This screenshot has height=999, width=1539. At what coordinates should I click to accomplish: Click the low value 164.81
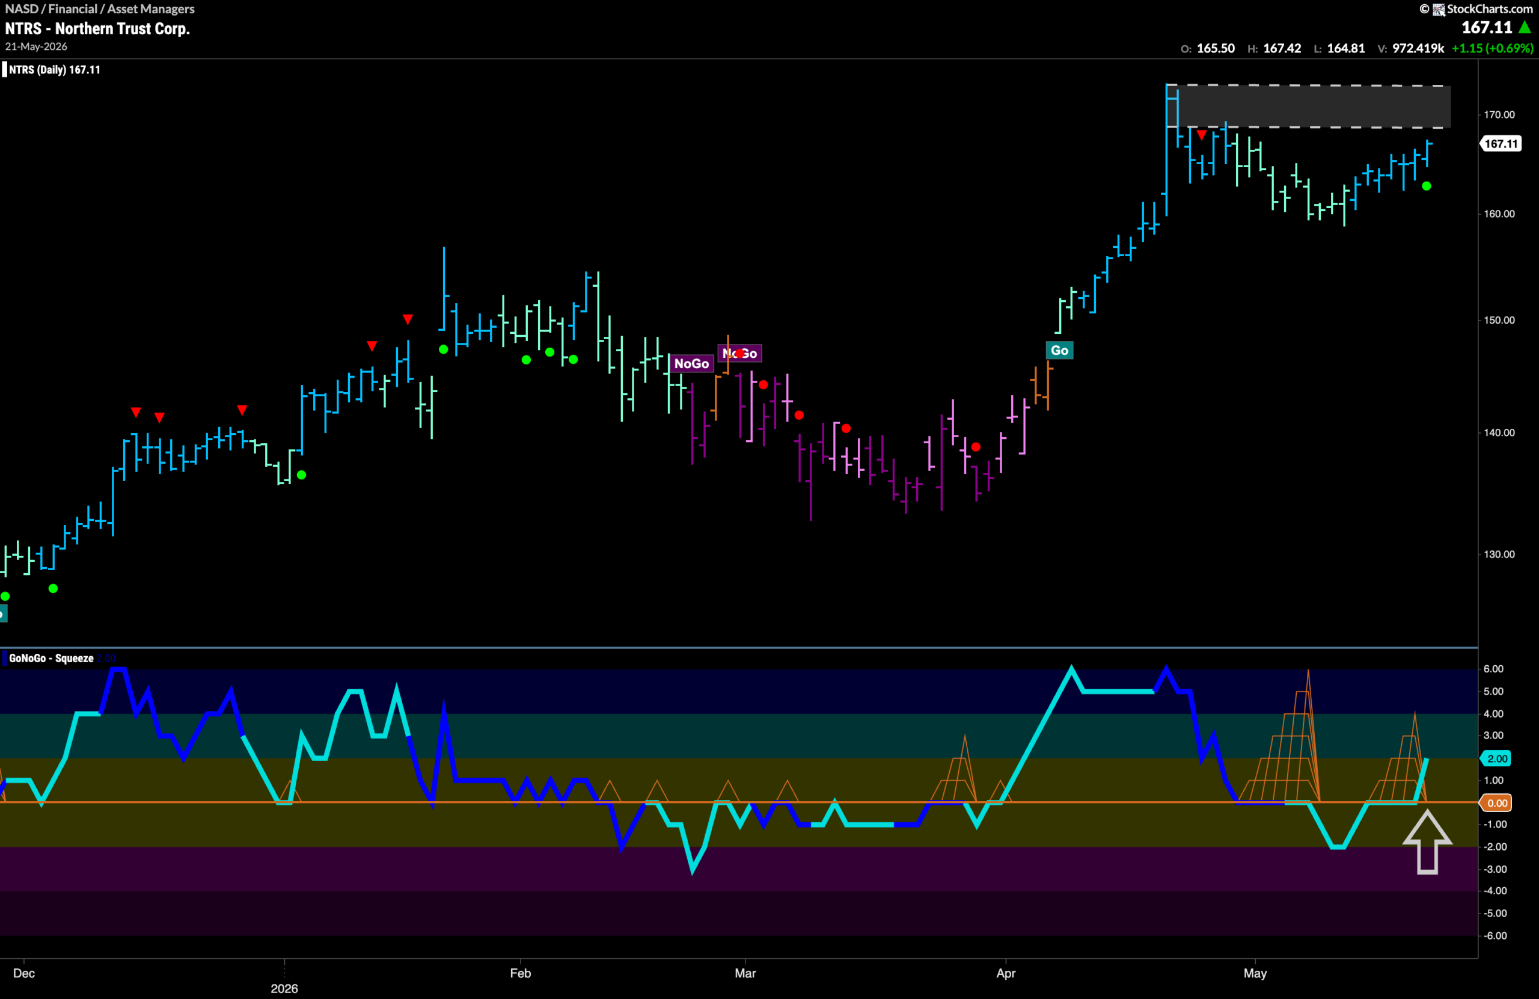(x=1345, y=49)
